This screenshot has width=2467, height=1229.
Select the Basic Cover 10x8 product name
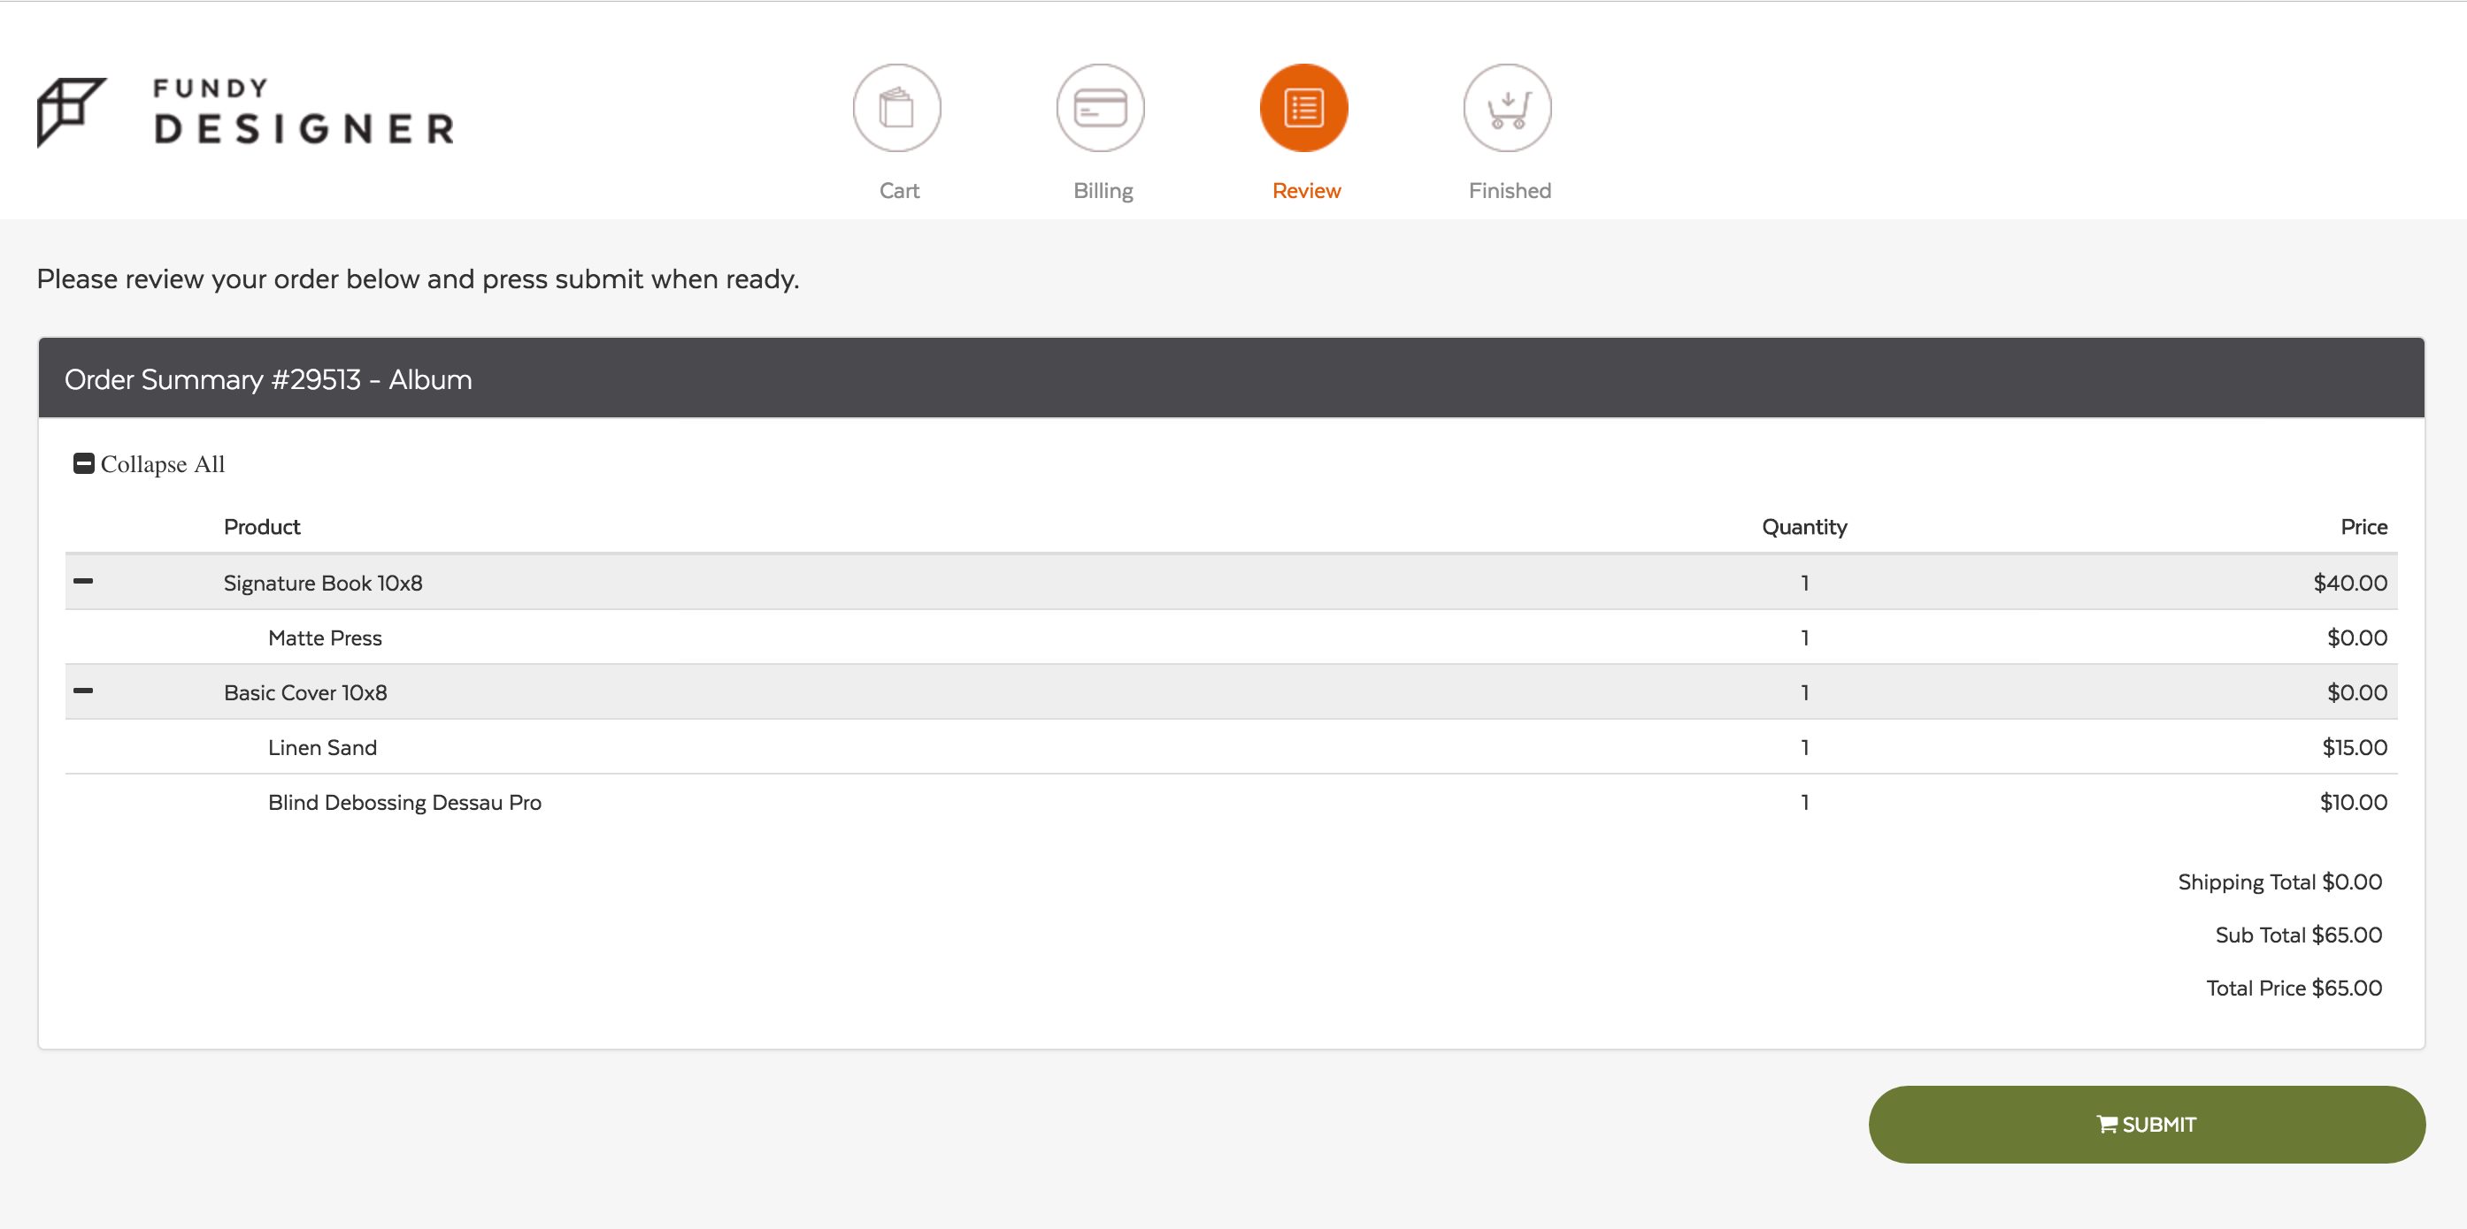click(305, 692)
